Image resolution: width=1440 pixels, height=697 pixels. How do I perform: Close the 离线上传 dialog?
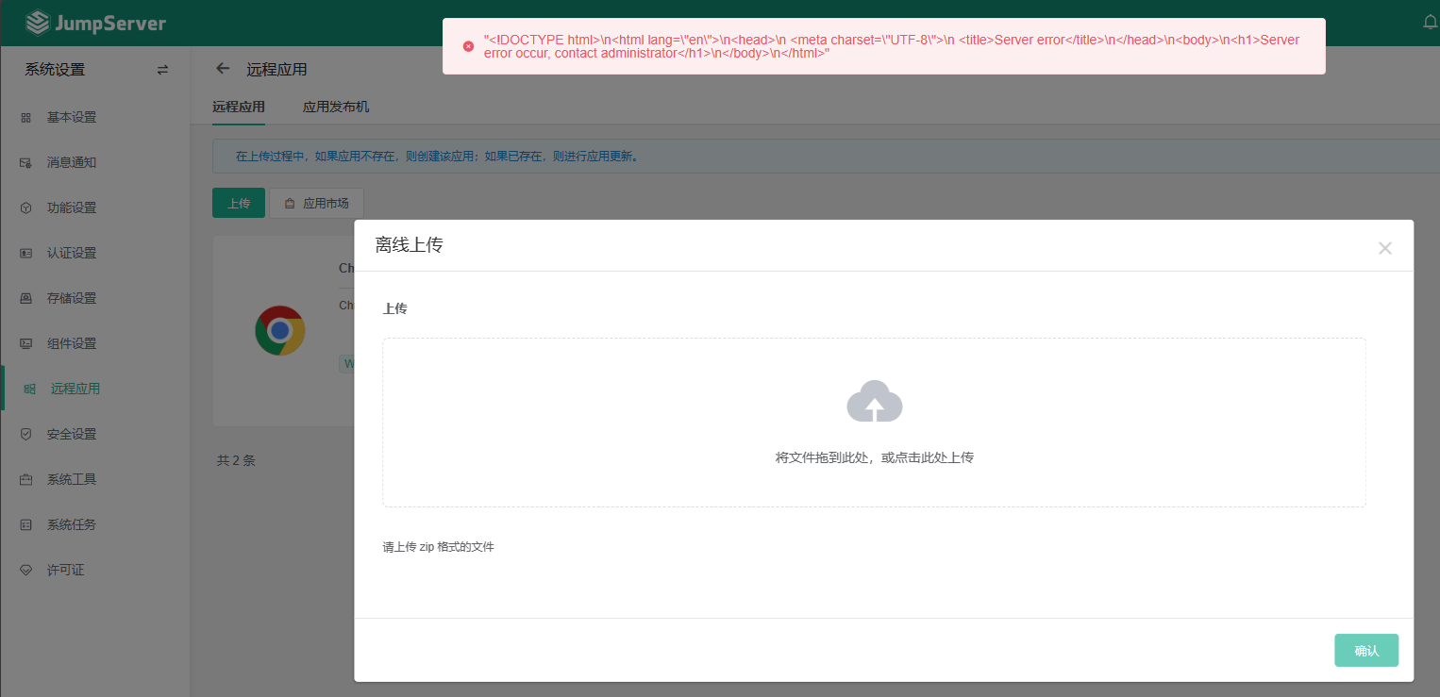[1384, 248]
